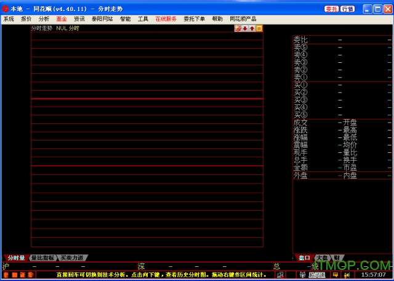
Task: Open the 同花顺产品 menu
Action: tap(243, 19)
